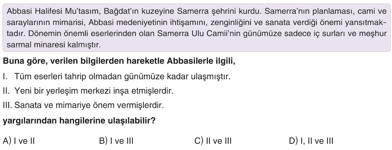Image resolution: width=392 pixels, height=150 pixels.
Task: Select answer option B) I ve III
Action: [116, 141]
